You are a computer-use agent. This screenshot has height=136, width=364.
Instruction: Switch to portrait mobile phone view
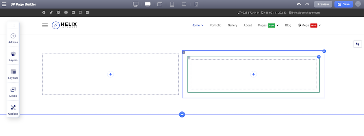point(196,4)
